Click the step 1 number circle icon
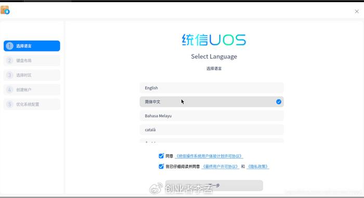 point(9,46)
